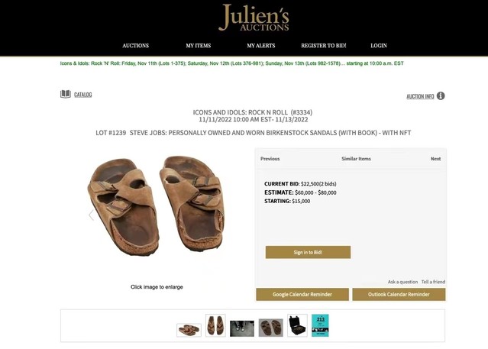Click REGISTER TO BID! link
The image size is (488, 349).
(323, 46)
